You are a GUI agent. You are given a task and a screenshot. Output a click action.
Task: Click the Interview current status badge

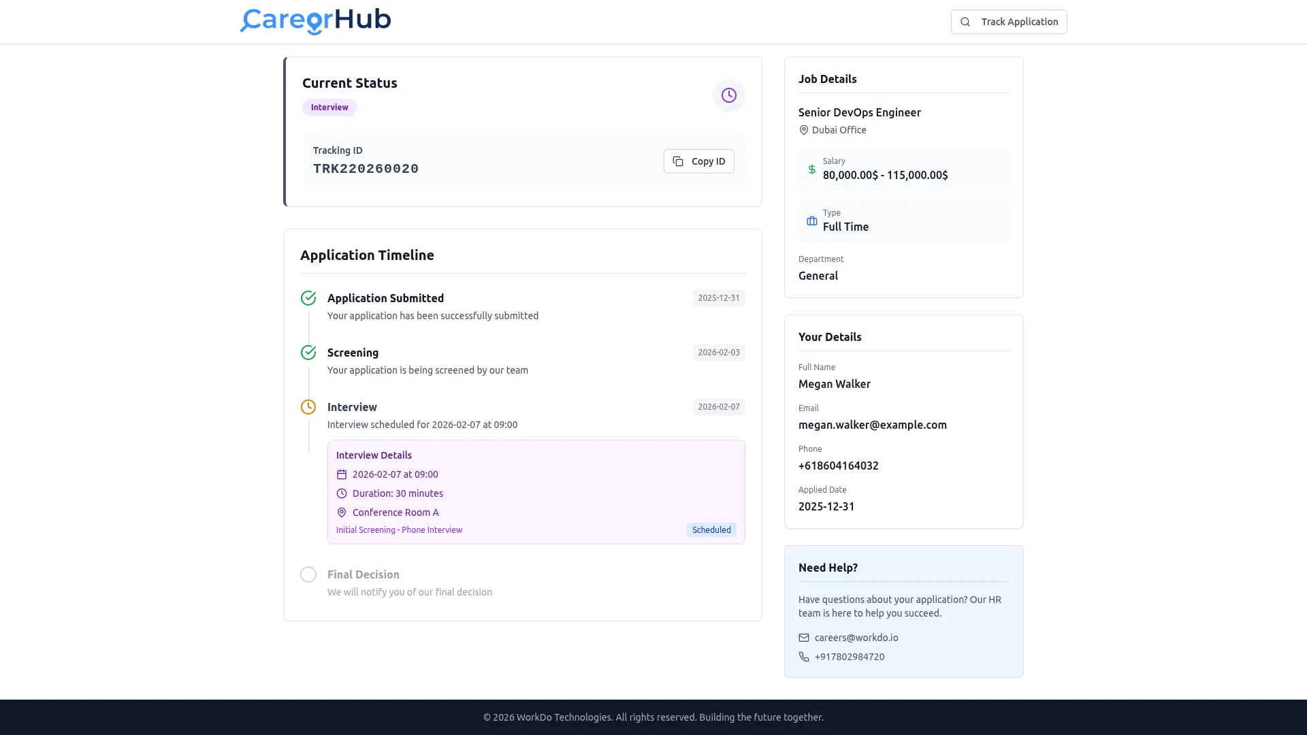coord(329,108)
